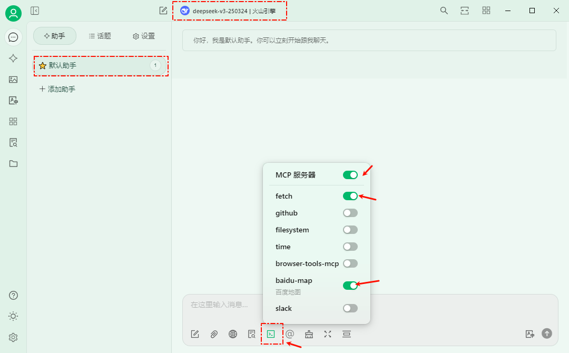Open the chat assistant sidebar icon
Image resolution: width=569 pixels, height=353 pixels.
(13, 37)
